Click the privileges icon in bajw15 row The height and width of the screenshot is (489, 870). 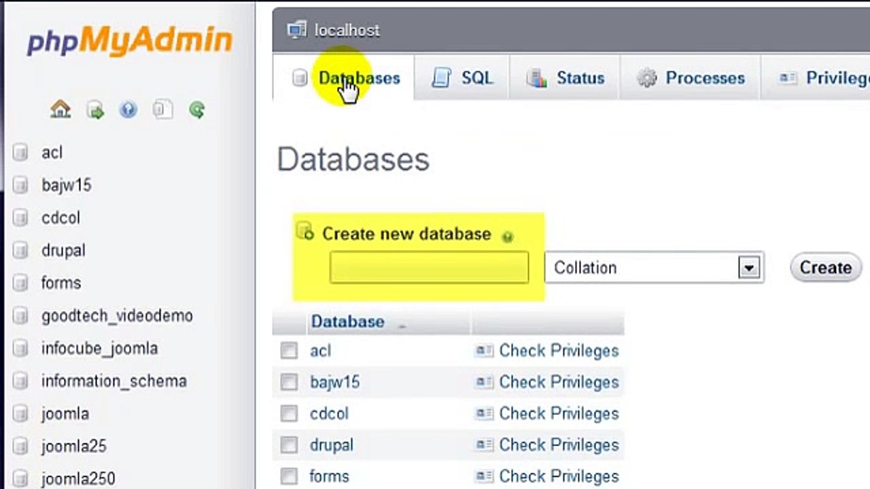[x=484, y=382]
